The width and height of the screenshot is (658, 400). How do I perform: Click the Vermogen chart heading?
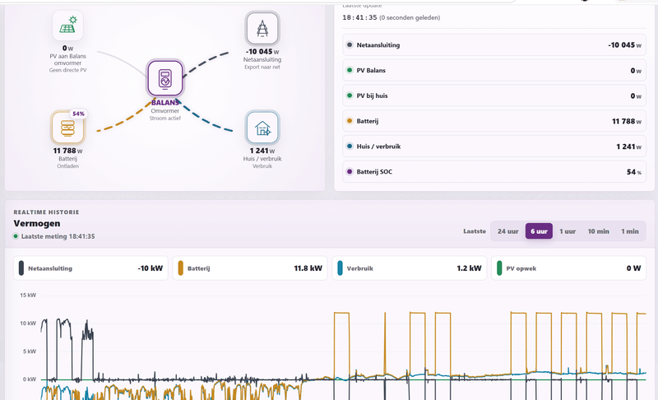click(37, 223)
